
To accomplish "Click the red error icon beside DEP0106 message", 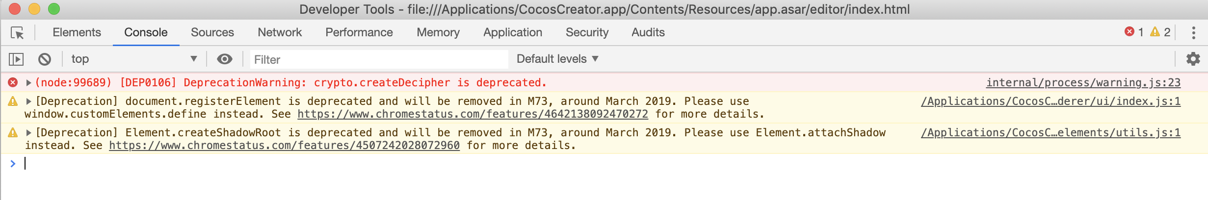I will coord(13,82).
